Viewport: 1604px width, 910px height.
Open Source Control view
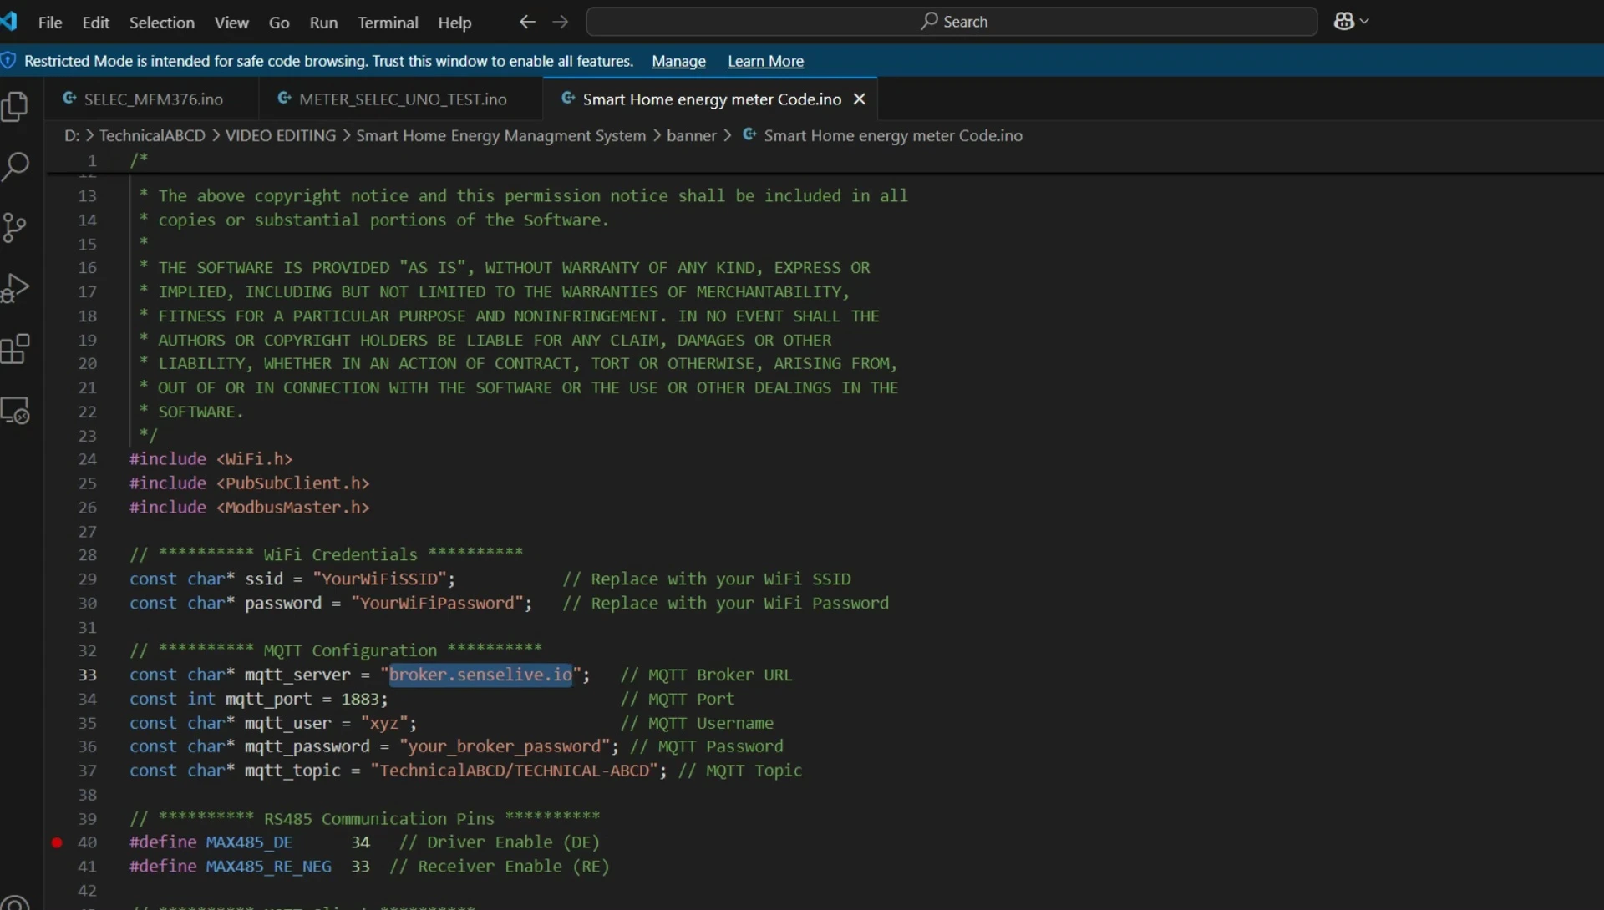tap(15, 227)
